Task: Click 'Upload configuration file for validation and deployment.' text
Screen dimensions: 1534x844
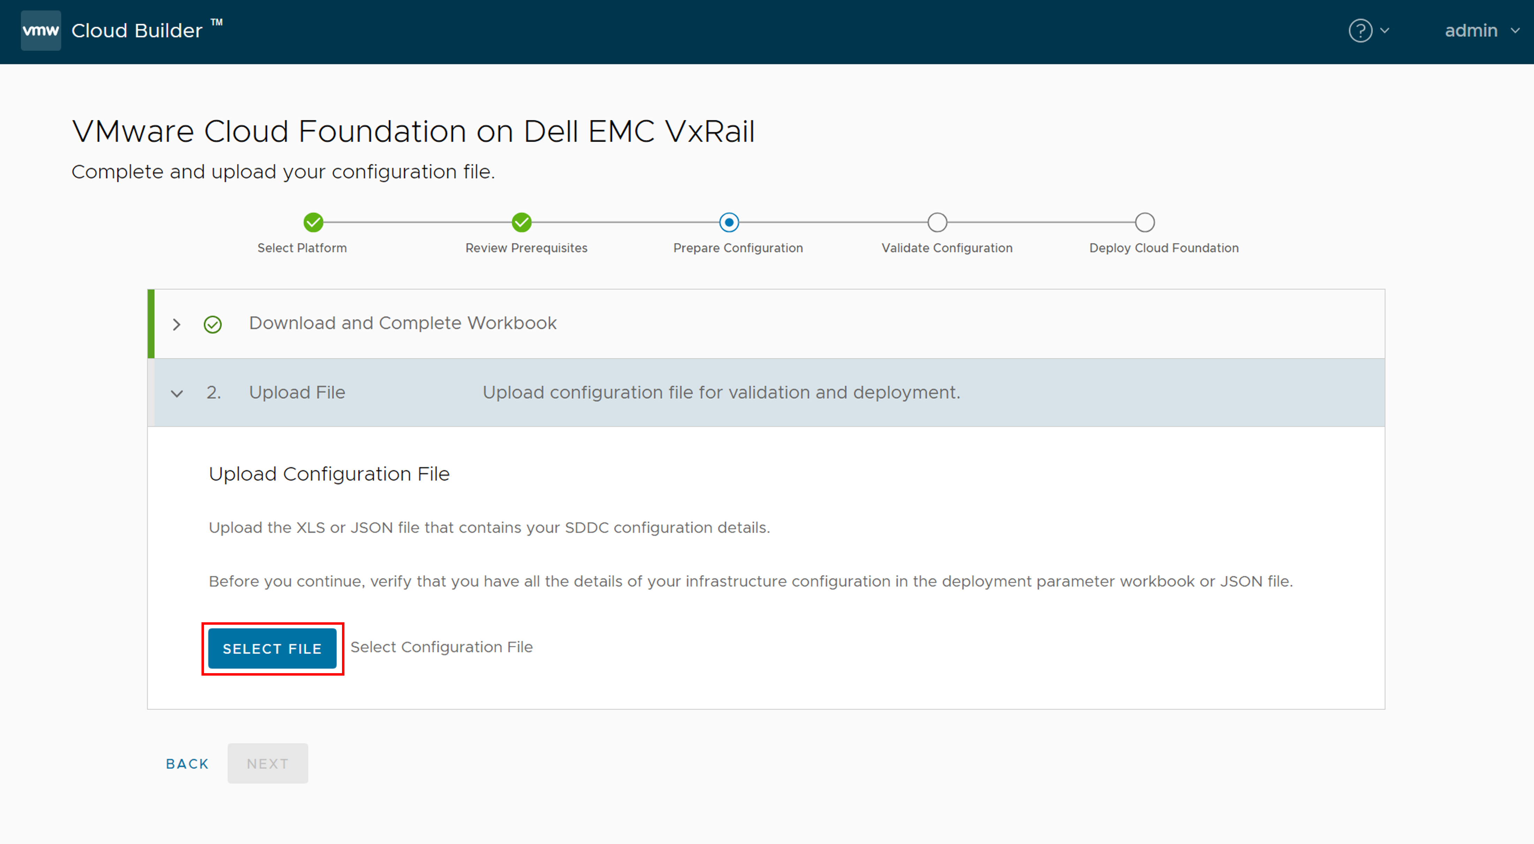Action: [721, 393]
